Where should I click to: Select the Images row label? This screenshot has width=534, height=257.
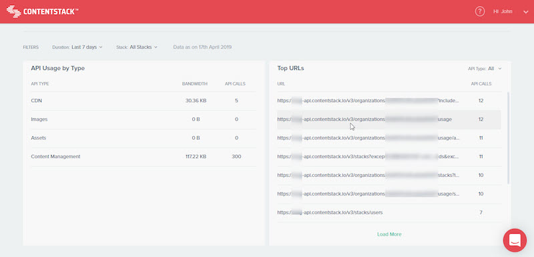pos(39,119)
